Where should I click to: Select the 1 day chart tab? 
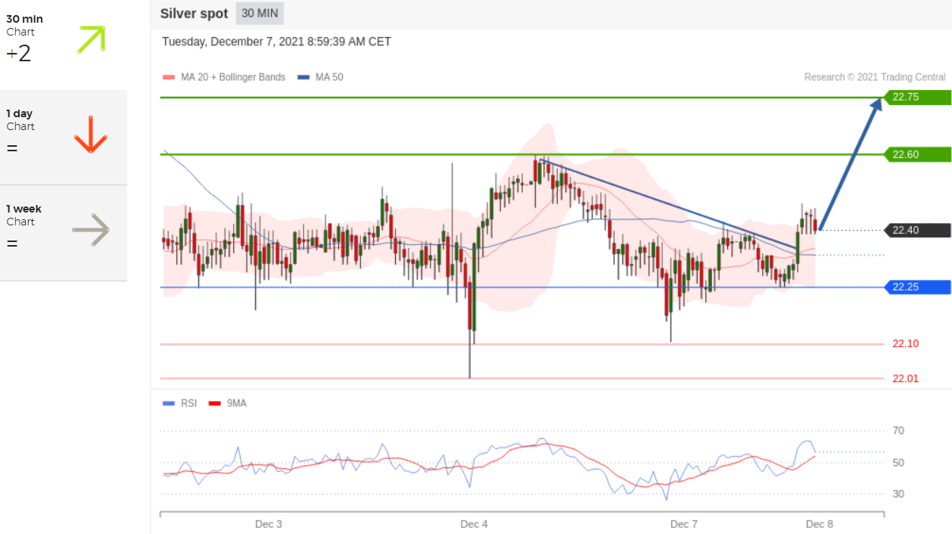tap(64, 138)
